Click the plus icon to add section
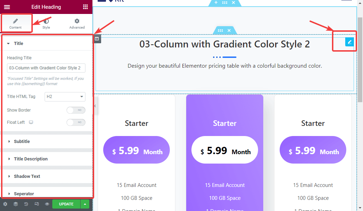363x211 pixels. pos(216,2)
